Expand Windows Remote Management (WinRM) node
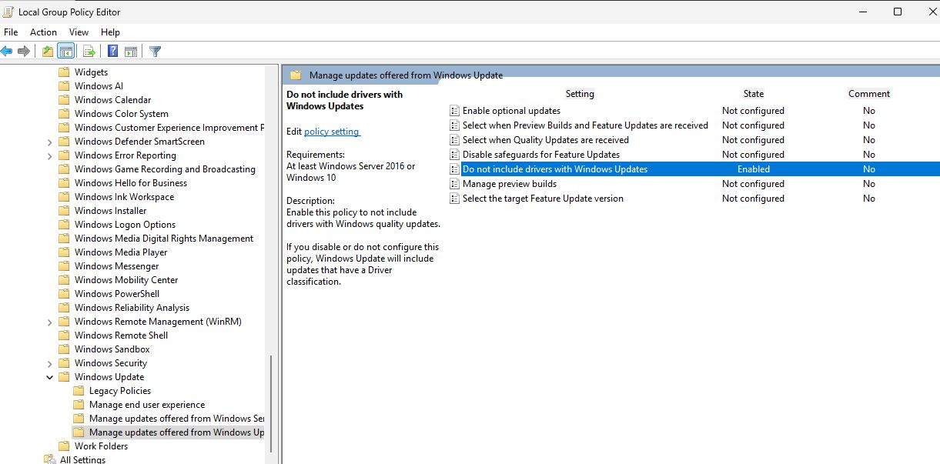This screenshot has height=464, width=940. pos(50,322)
